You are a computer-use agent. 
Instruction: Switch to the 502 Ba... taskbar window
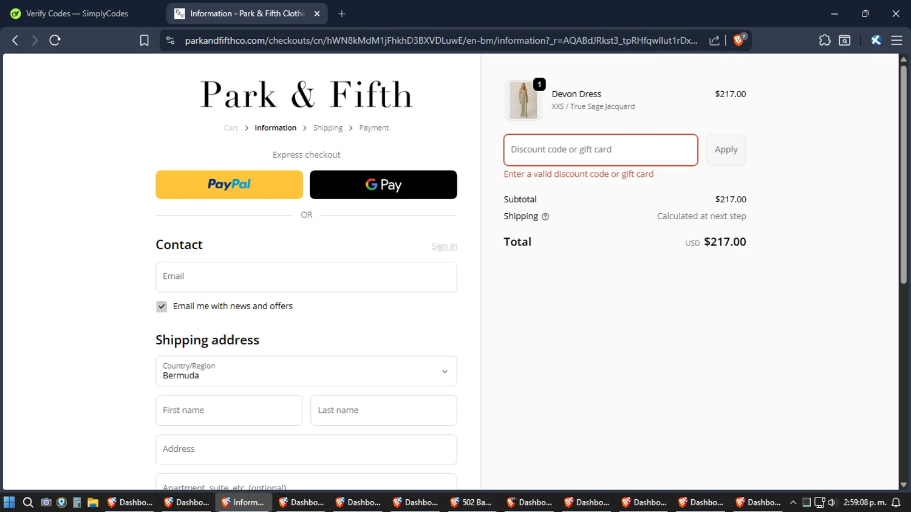471,502
